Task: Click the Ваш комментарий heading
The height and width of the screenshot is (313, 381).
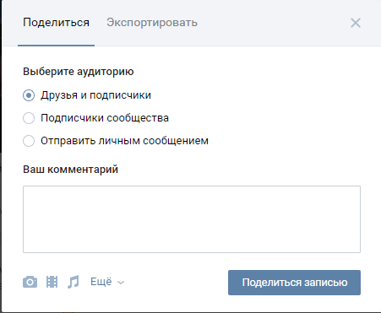Action: (x=70, y=170)
